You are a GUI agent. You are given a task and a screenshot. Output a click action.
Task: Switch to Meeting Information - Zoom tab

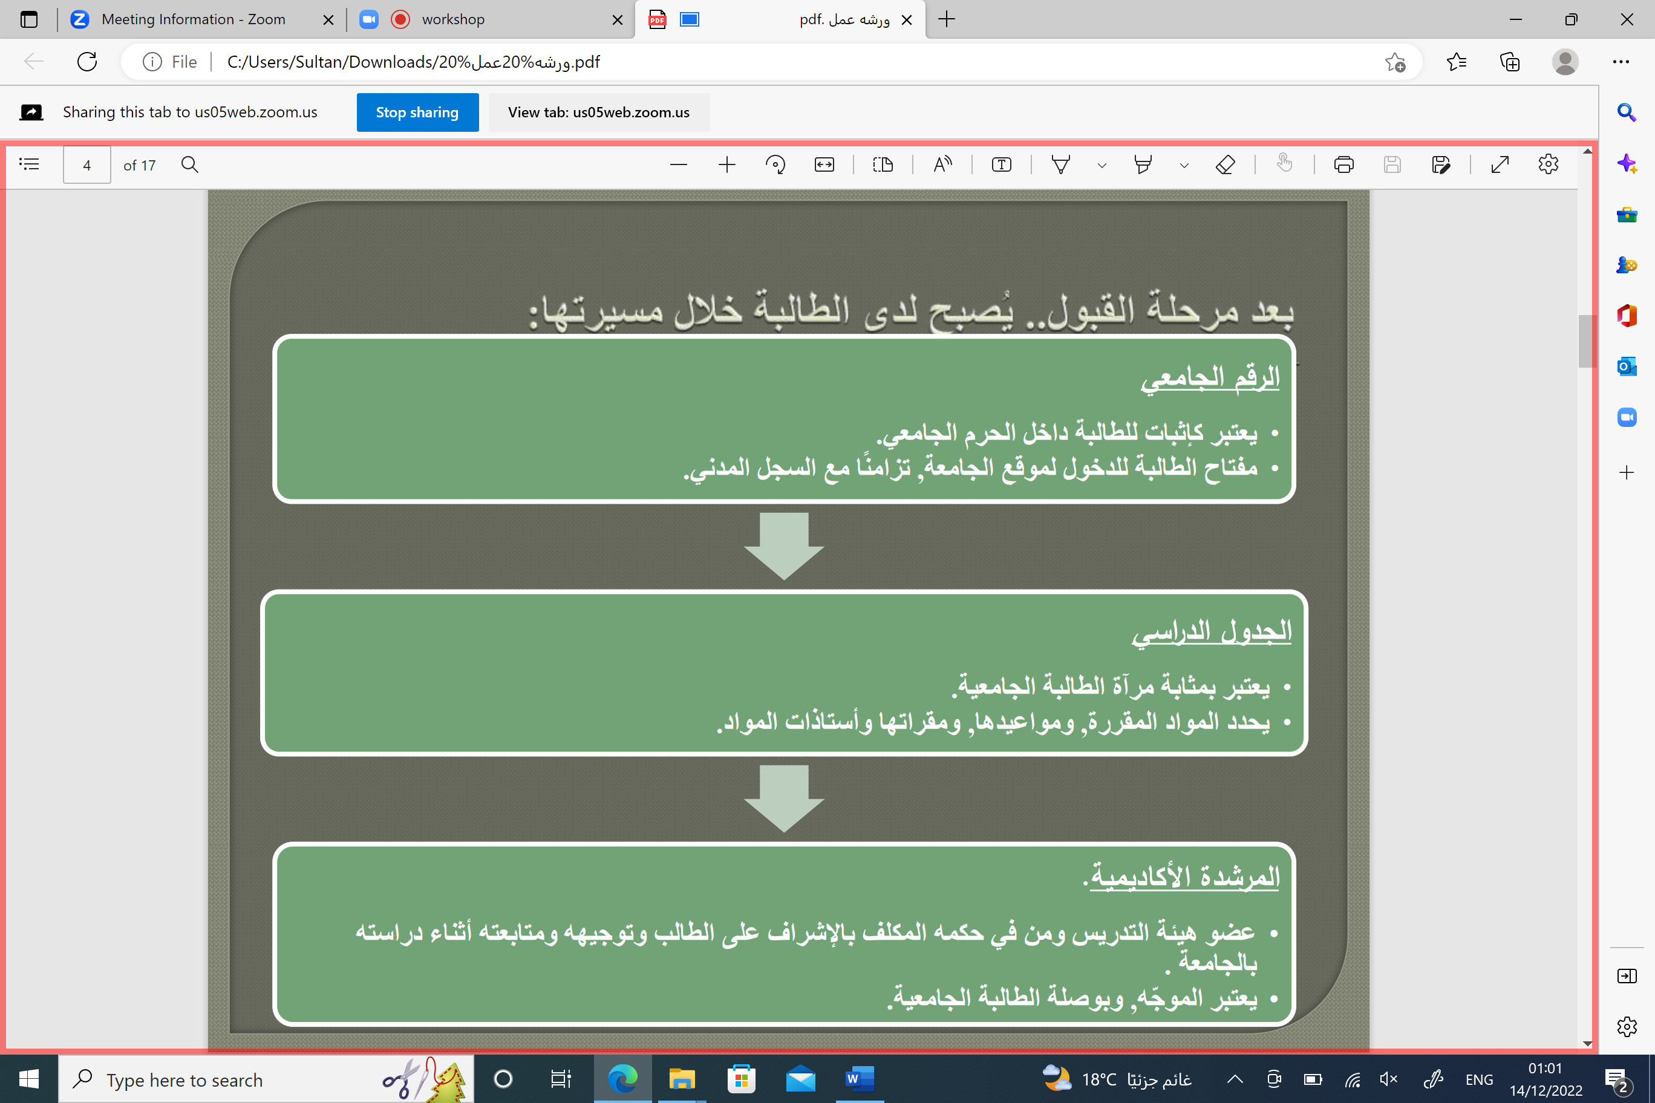[193, 20]
